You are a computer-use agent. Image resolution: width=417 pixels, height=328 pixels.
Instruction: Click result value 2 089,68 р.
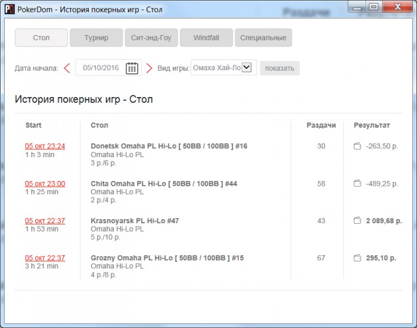384,221
